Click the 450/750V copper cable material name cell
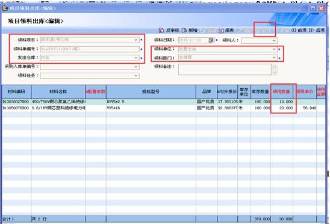This screenshot has width=330, height=224. point(58,102)
